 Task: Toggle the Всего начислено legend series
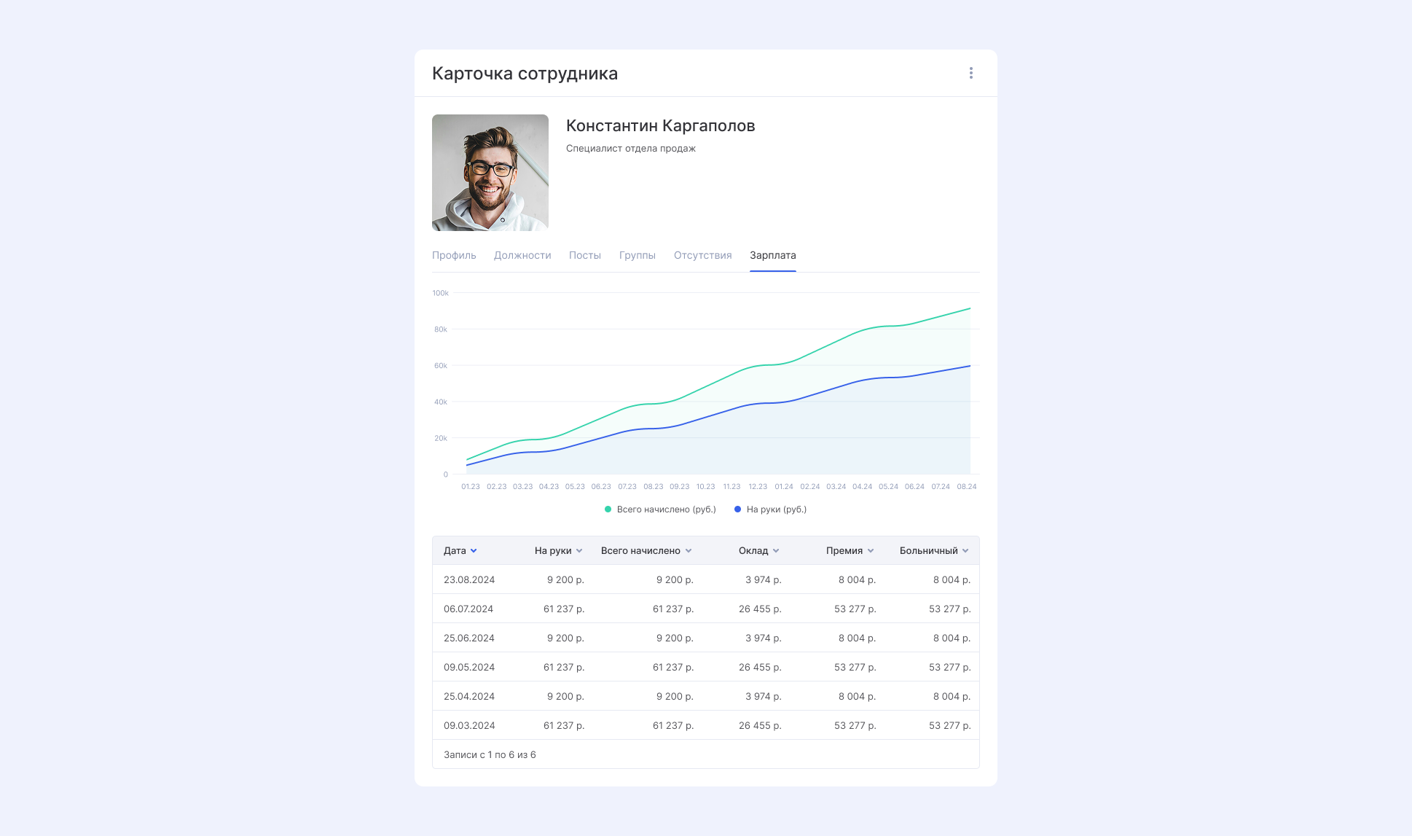(x=666, y=509)
